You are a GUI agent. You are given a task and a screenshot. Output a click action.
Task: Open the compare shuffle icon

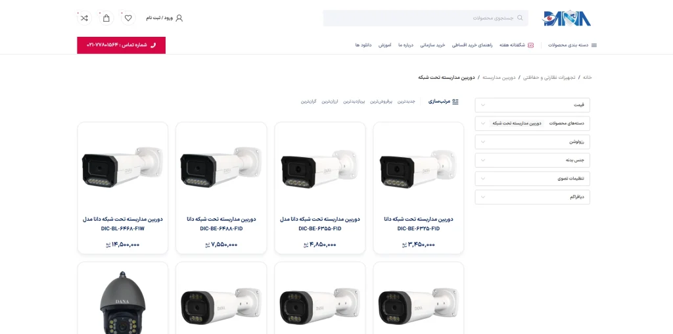coord(84,18)
